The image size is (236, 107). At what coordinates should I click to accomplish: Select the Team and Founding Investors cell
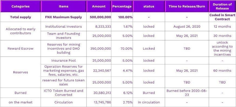(63, 36)
